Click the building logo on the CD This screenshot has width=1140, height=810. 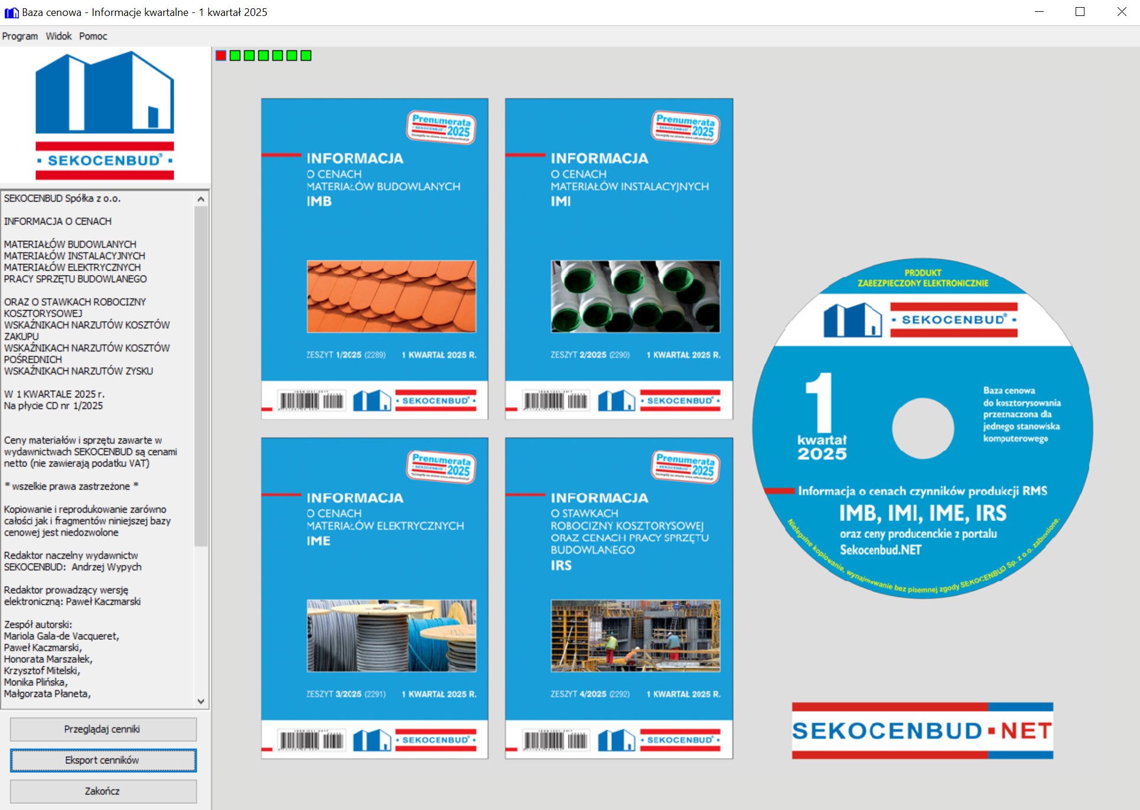pos(852,320)
